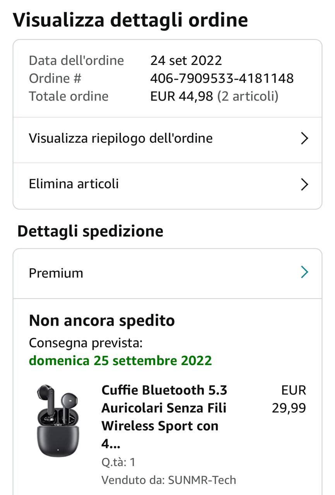335x495 pixels.
Task: Tap teal chevron in Premium row
Action: coord(304,273)
